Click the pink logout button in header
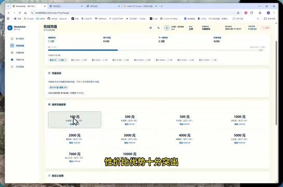 266,28
